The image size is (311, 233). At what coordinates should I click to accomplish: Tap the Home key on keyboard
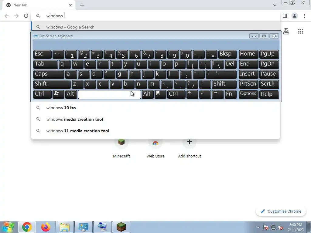248,54
